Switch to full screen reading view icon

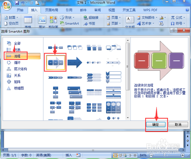point(120,155)
